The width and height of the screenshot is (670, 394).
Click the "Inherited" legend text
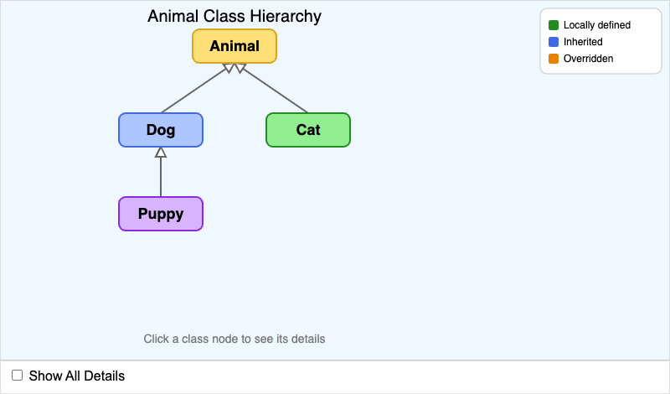click(x=583, y=42)
